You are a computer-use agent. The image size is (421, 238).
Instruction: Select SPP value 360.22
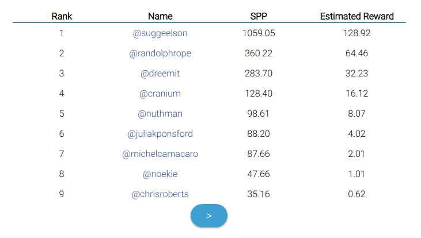coord(259,53)
